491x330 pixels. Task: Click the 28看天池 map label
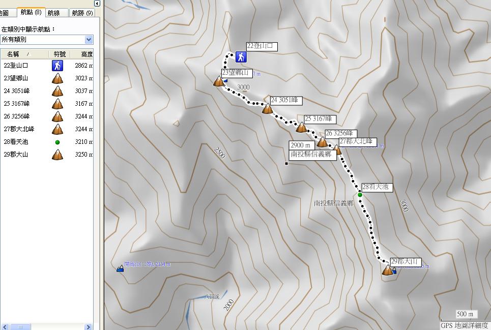coord(377,187)
